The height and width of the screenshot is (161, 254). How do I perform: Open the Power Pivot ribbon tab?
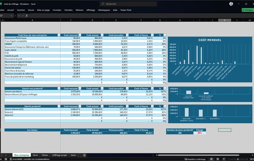click(x=126, y=10)
